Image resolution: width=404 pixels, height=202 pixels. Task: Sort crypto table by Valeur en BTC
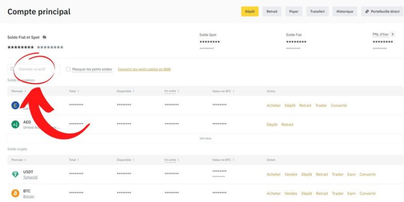223,160
